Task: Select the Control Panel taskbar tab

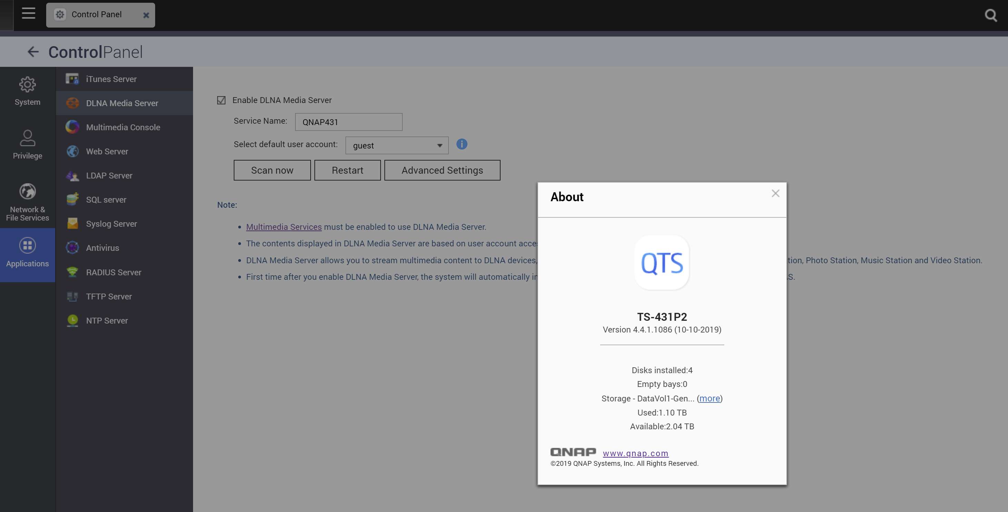Action: 101,15
